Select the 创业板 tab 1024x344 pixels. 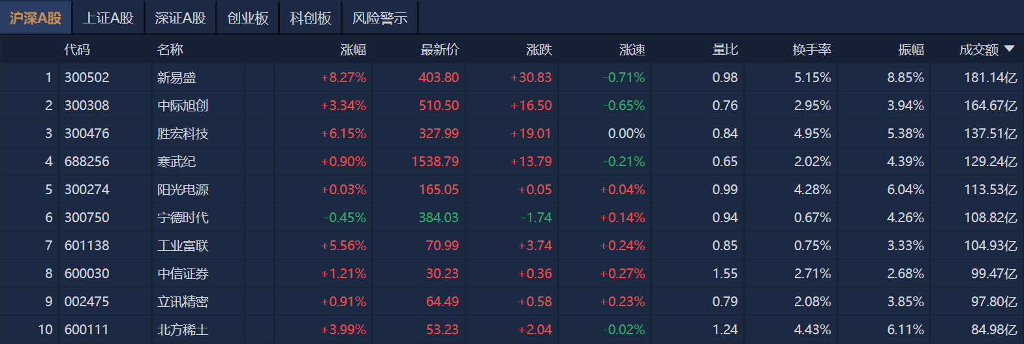click(x=248, y=18)
